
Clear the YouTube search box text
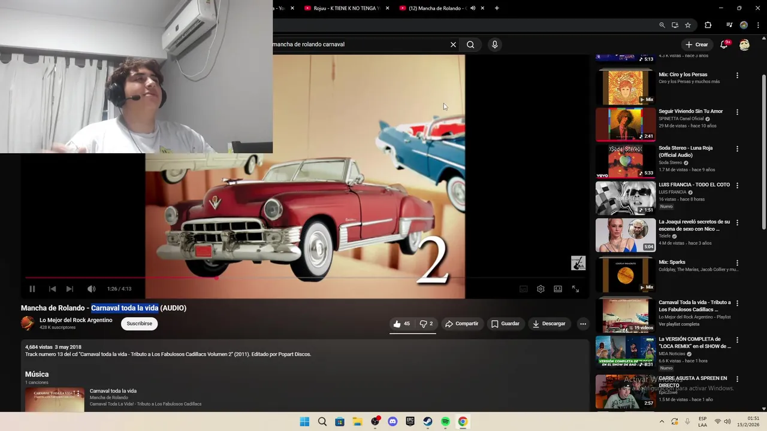pyautogui.click(x=453, y=44)
